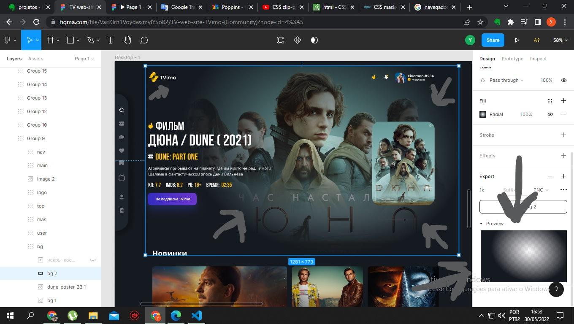This screenshot has width=574, height=324.
Task: Remove export setting minus icon
Action: click(550, 176)
